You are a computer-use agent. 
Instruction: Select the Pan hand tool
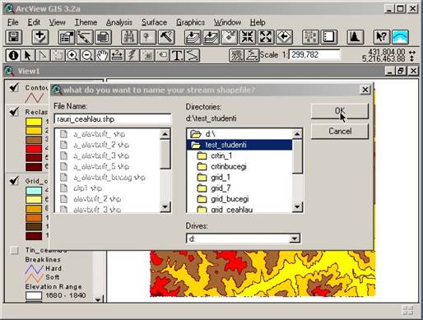[x=102, y=55]
